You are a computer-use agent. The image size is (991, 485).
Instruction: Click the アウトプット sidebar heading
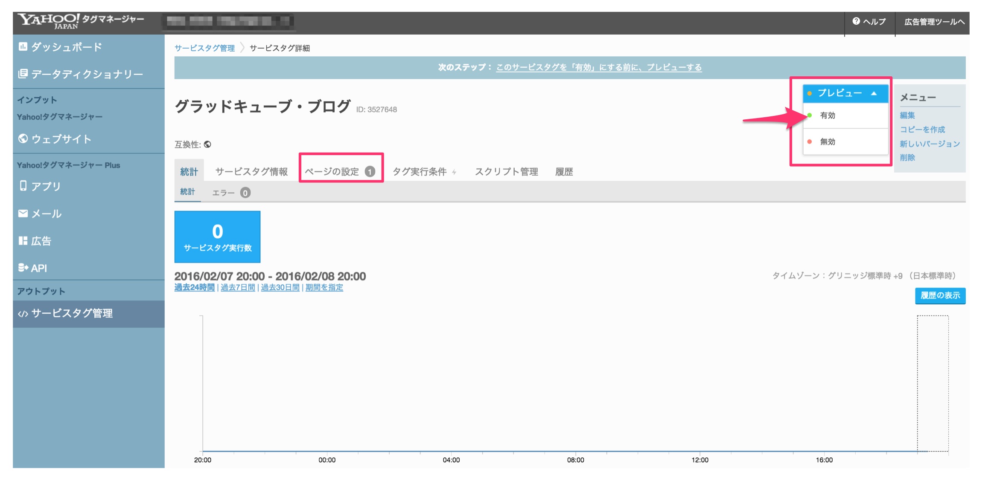pos(41,291)
